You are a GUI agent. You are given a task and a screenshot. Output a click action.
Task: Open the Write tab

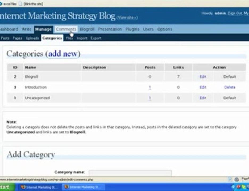(x=27, y=29)
